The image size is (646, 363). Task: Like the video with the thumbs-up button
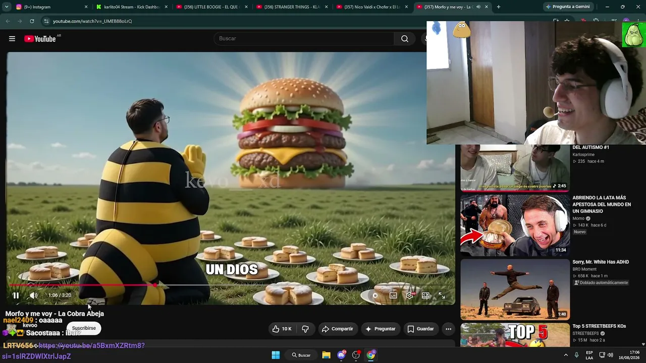click(x=281, y=329)
